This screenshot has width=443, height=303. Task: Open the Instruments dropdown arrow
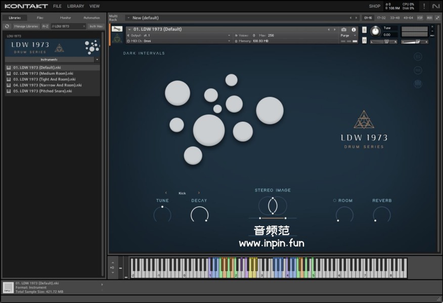[97, 60]
